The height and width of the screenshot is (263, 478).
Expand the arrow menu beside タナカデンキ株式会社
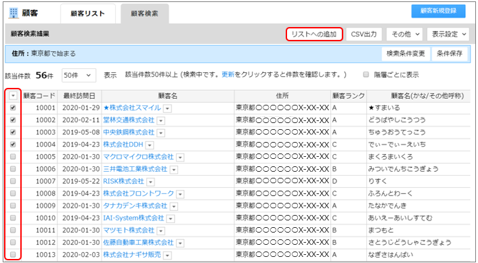(x=174, y=206)
